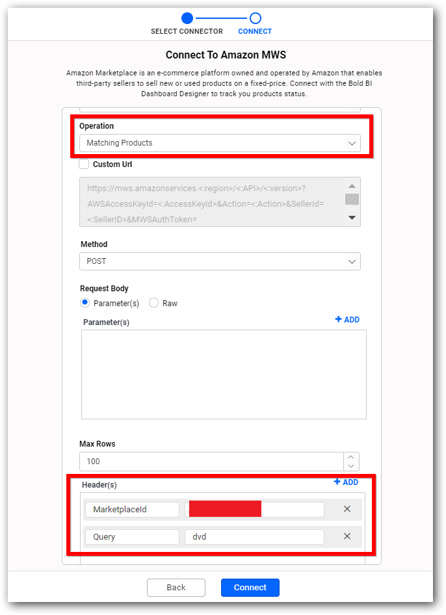Enable the Custom Url checkbox

(84, 164)
